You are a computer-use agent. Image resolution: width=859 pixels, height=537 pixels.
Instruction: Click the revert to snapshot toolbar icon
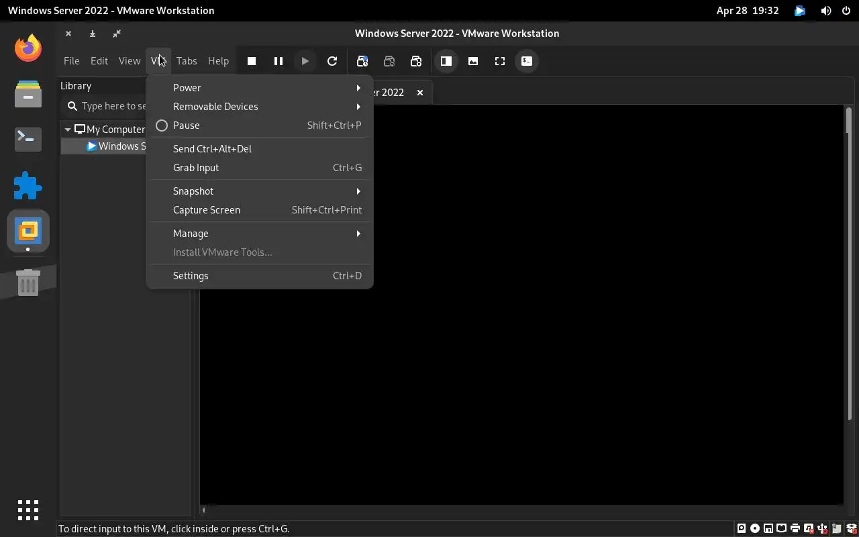(x=389, y=61)
